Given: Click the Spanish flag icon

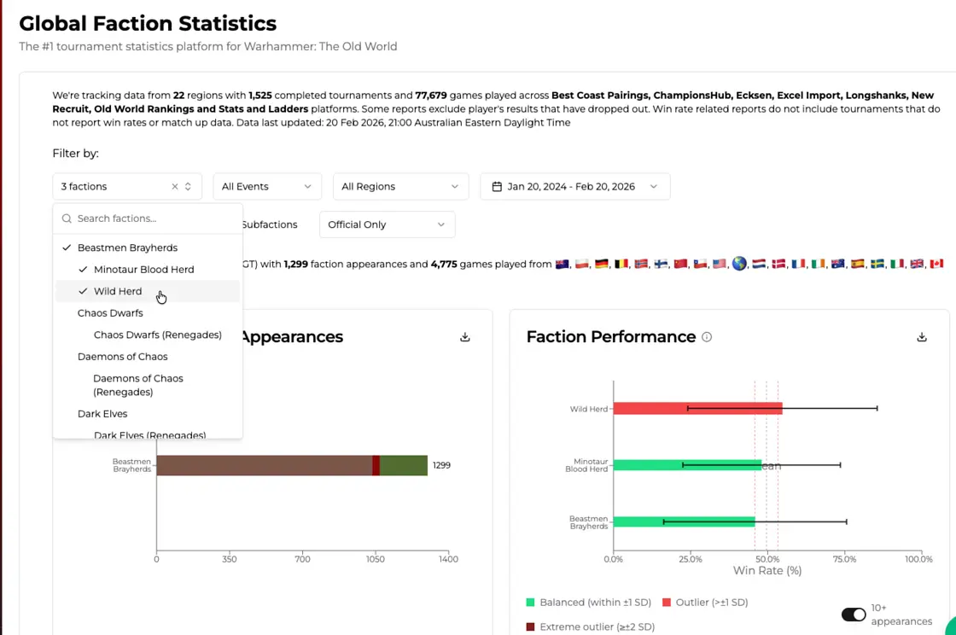Looking at the screenshot, I should 858,264.
